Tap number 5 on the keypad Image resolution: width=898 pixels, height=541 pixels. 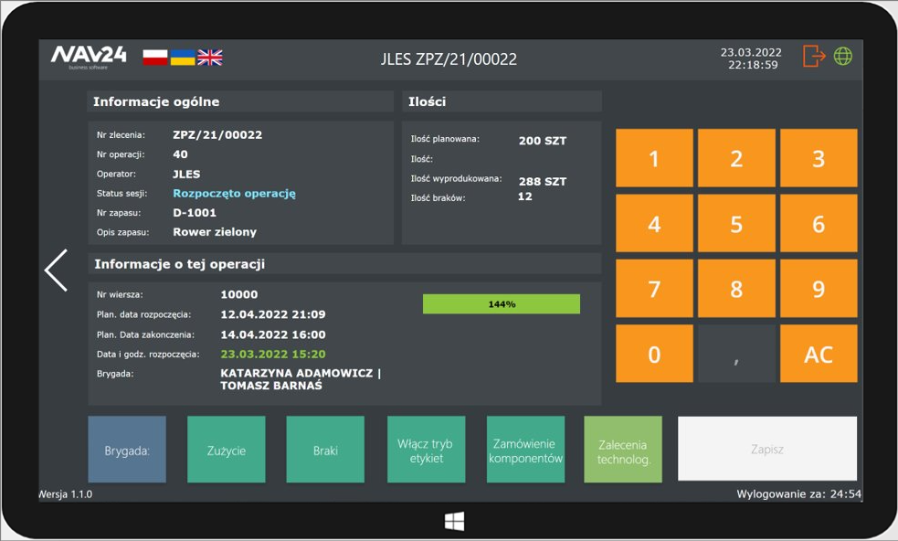736,224
